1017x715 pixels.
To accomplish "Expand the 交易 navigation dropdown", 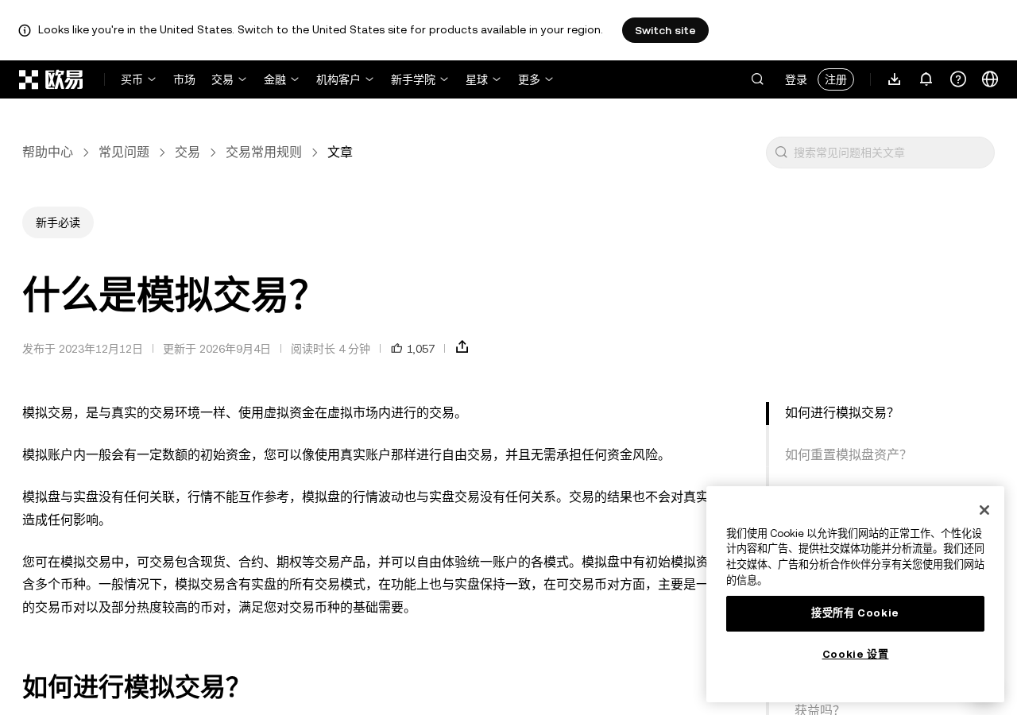I will pos(229,79).
